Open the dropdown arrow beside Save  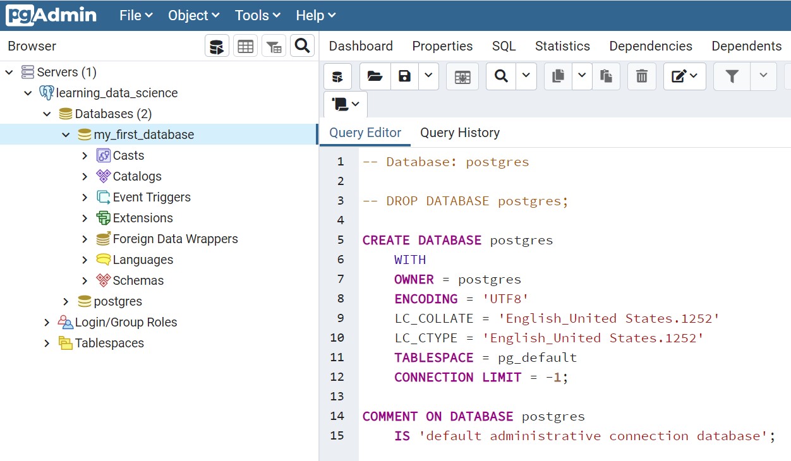point(428,76)
